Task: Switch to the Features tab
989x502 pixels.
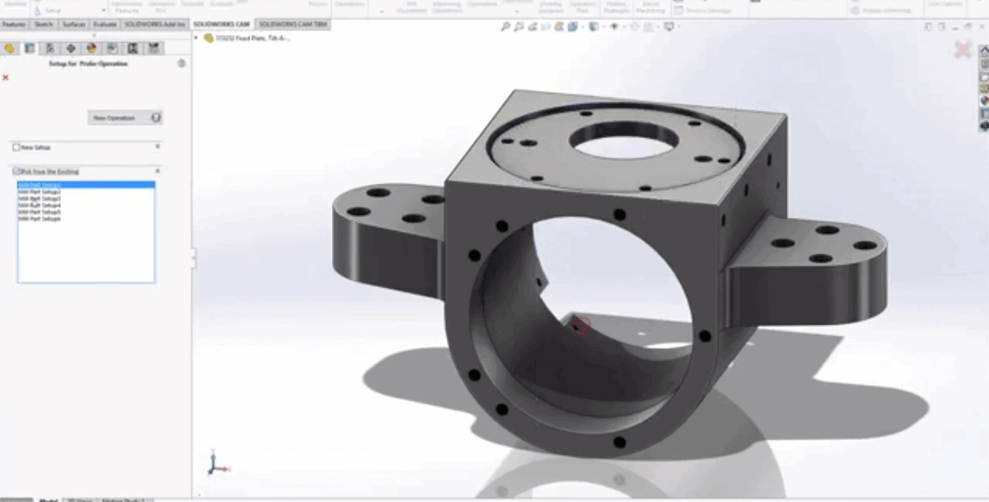Action: pyautogui.click(x=14, y=25)
